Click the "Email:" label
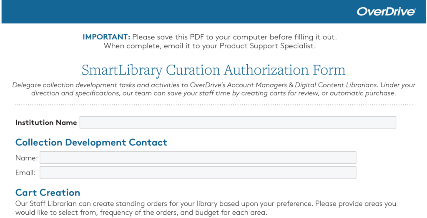Viewport: 427px width, 218px height. (x=25, y=173)
